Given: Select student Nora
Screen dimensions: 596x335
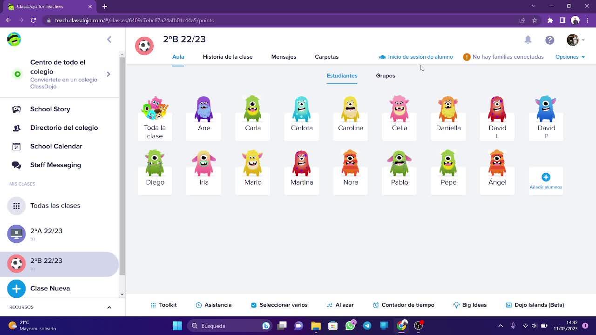Looking at the screenshot, I should [351, 172].
